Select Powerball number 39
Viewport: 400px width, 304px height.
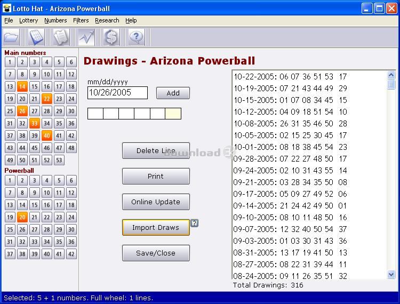coord(35,254)
